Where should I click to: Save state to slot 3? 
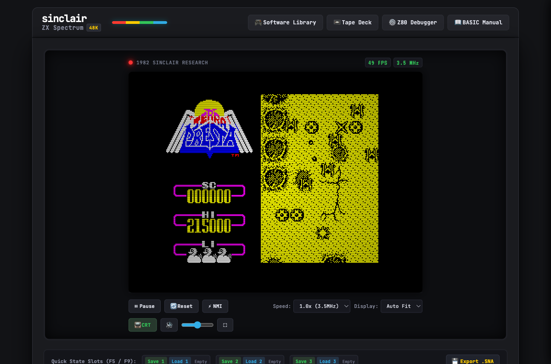point(304,361)
